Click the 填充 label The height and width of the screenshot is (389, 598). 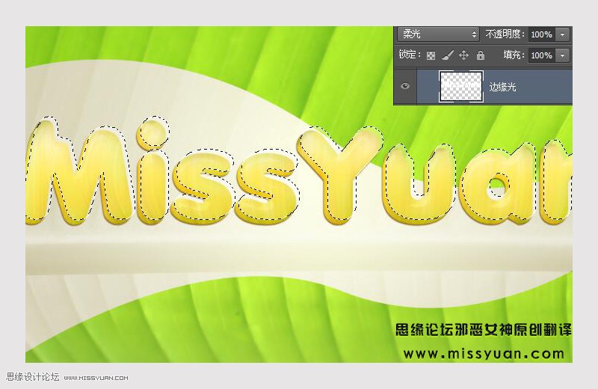coord(514,55)
